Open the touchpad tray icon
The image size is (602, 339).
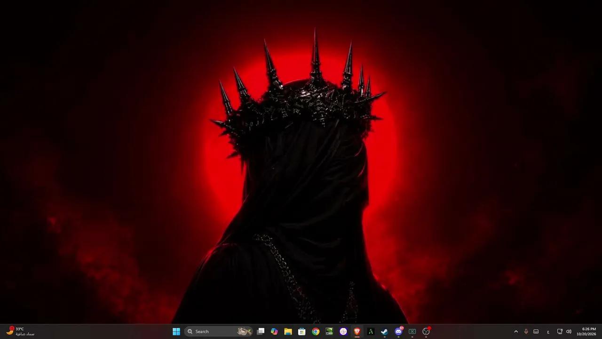click(x=536, y=331)
